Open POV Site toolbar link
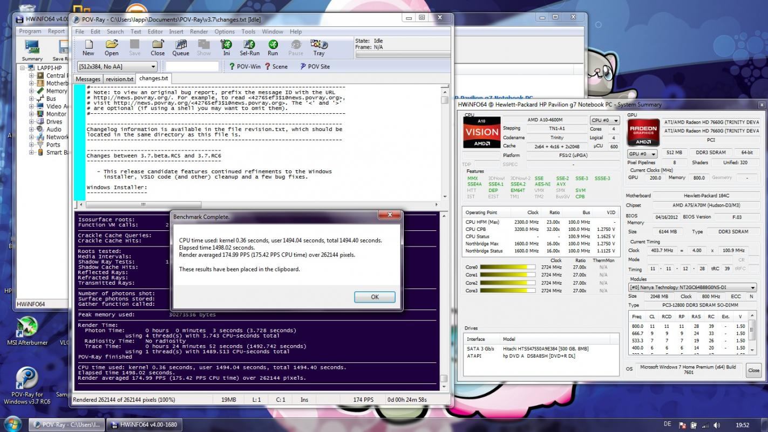The height and width of the screenshot is (432, 768). (x=314, y=66)
